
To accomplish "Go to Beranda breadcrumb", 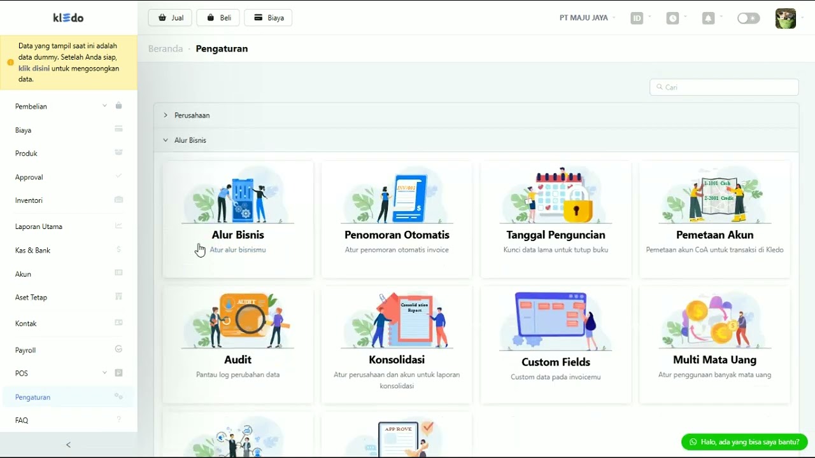I will click(166, 48).
